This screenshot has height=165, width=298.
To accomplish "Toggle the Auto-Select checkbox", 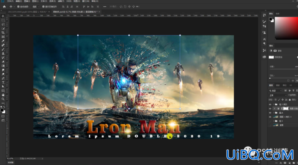I will pyautogui.click(x=19, y=7).
